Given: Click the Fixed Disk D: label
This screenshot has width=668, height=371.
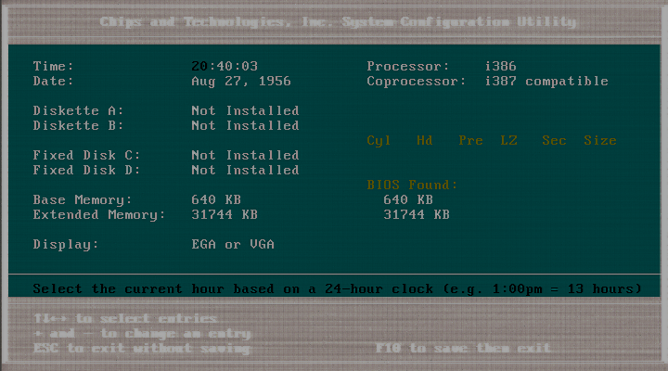Looking at the screenshot, I should coord(86,170).
